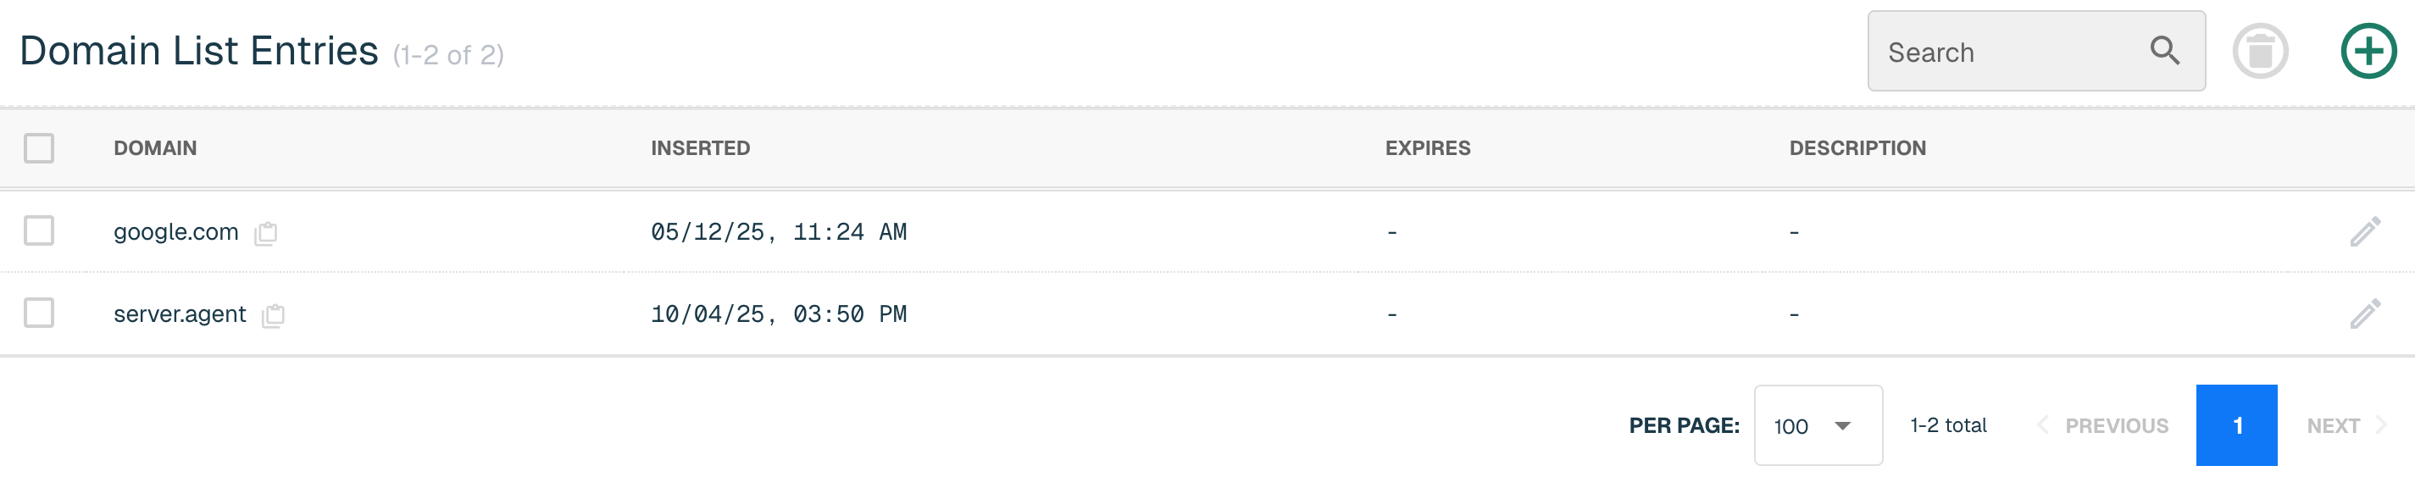The height and width of the screenshot is (488, 2415).
Task: Click the Per Page dropdown arrow
Action: (x=1842, y=426)
